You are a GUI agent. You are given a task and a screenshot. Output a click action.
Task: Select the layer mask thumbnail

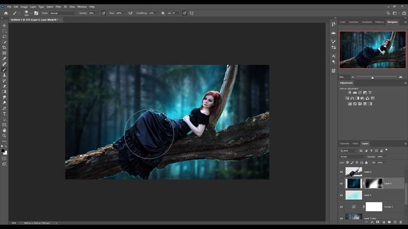tap(374, 183)
